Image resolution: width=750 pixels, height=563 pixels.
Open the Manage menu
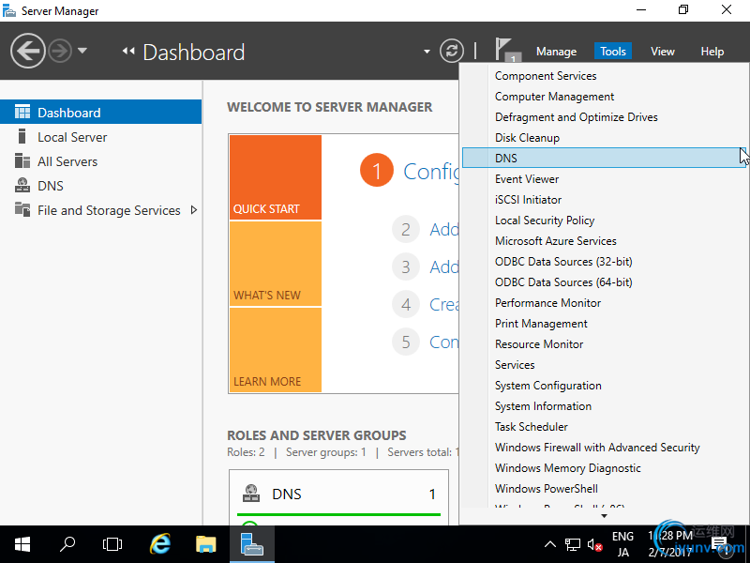(556, 52)
